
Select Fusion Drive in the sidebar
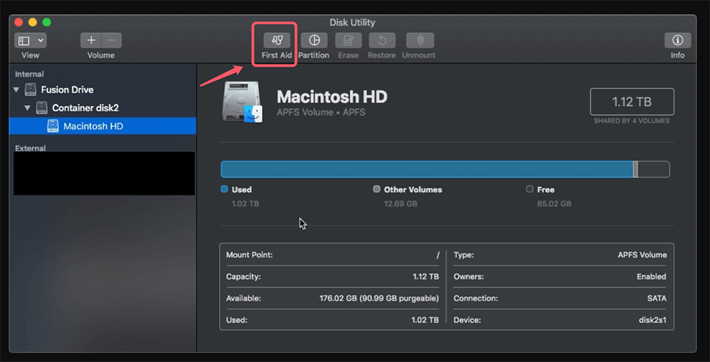coord(67,90)
